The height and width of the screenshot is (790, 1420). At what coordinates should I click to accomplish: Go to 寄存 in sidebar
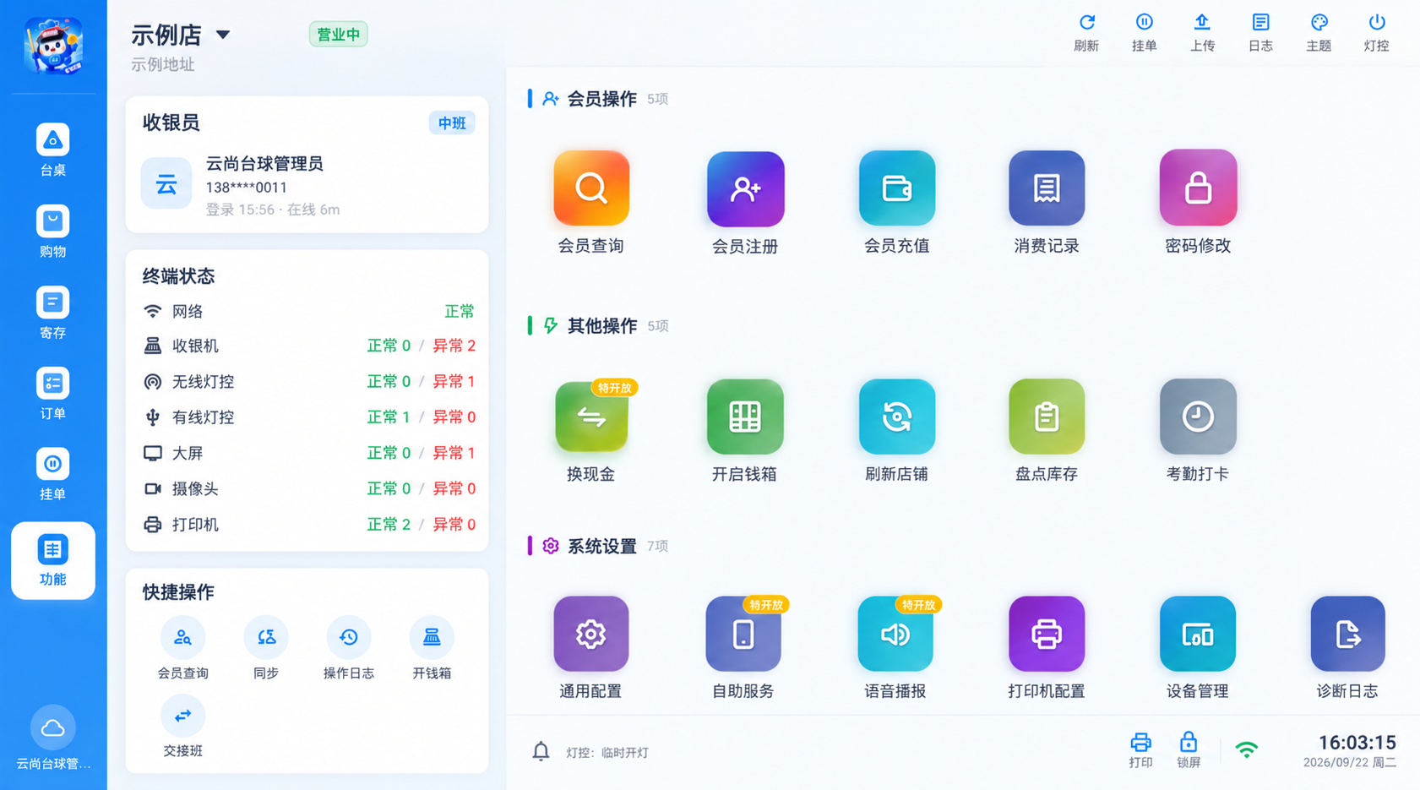coord(52,313)
